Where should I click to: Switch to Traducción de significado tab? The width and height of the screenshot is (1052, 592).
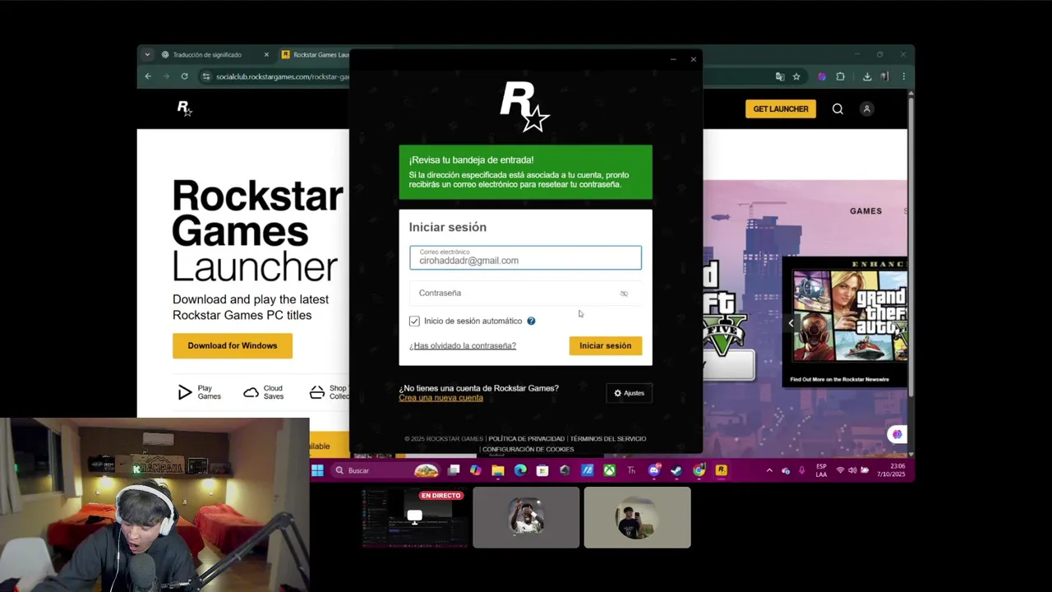point(206,55)
